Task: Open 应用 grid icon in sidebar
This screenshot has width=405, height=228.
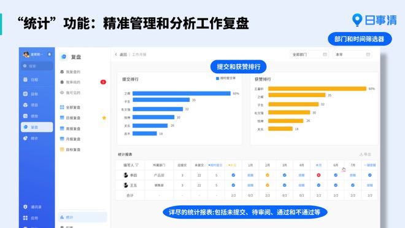Action: pos(25,218)
